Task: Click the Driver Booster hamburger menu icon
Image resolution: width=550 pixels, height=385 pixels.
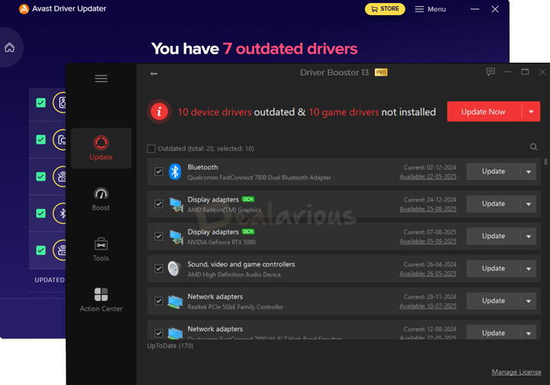Action: click(101, 79)
